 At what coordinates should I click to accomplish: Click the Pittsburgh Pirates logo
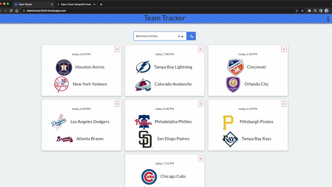228,122
